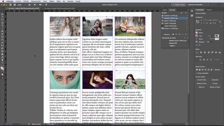
Task: Select No text wrap option
Action: tap(197, 59)
